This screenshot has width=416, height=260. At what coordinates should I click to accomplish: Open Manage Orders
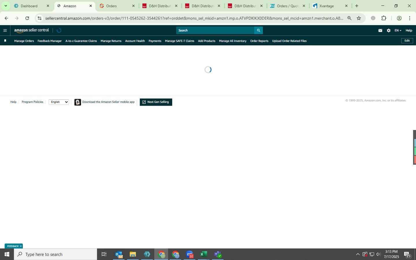coord(24,41)
